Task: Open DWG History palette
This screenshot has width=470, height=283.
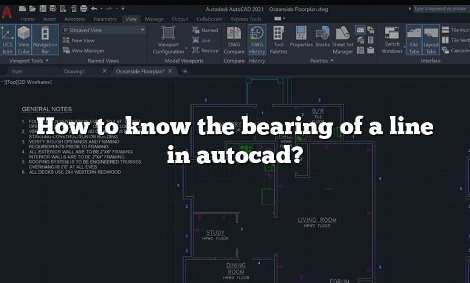Action: click(257, 39)
